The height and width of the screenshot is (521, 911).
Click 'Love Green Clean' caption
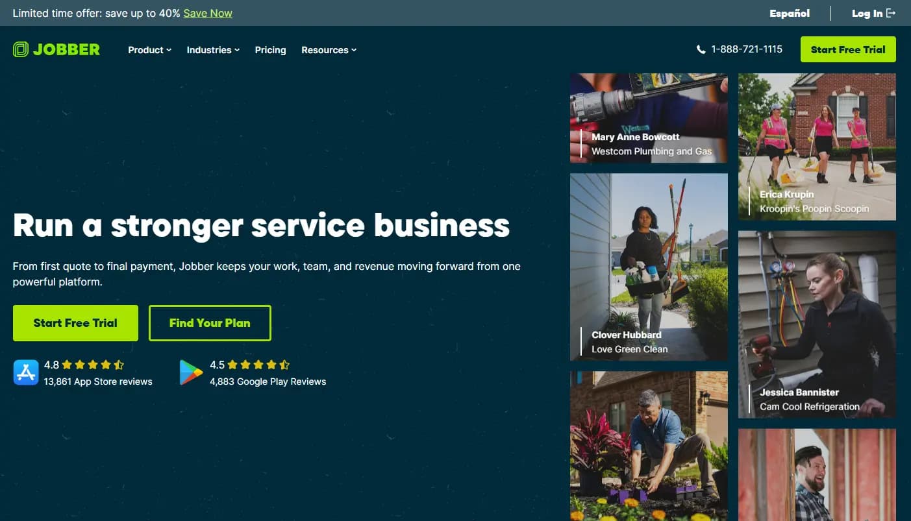629,349
